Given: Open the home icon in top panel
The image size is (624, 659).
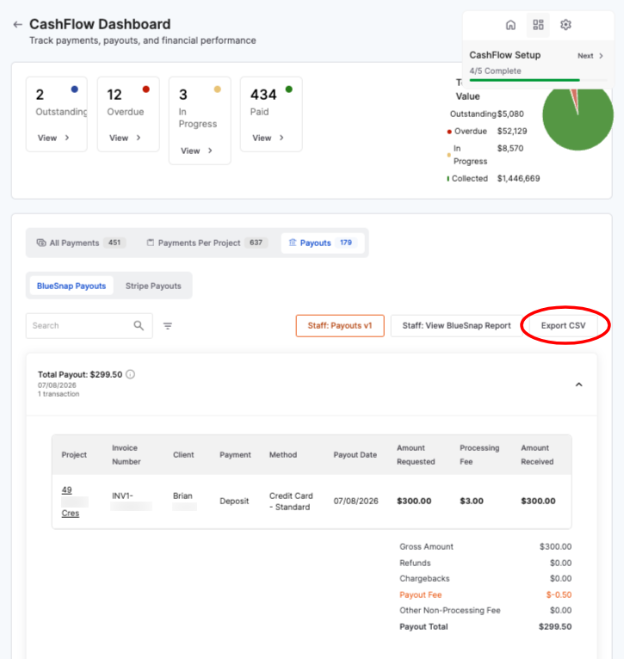Looking at the screenshot, I should tap(510, 25).
